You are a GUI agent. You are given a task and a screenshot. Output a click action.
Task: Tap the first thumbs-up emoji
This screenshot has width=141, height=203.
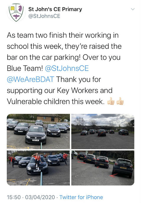pyautogui.click(x=111, y=101)
